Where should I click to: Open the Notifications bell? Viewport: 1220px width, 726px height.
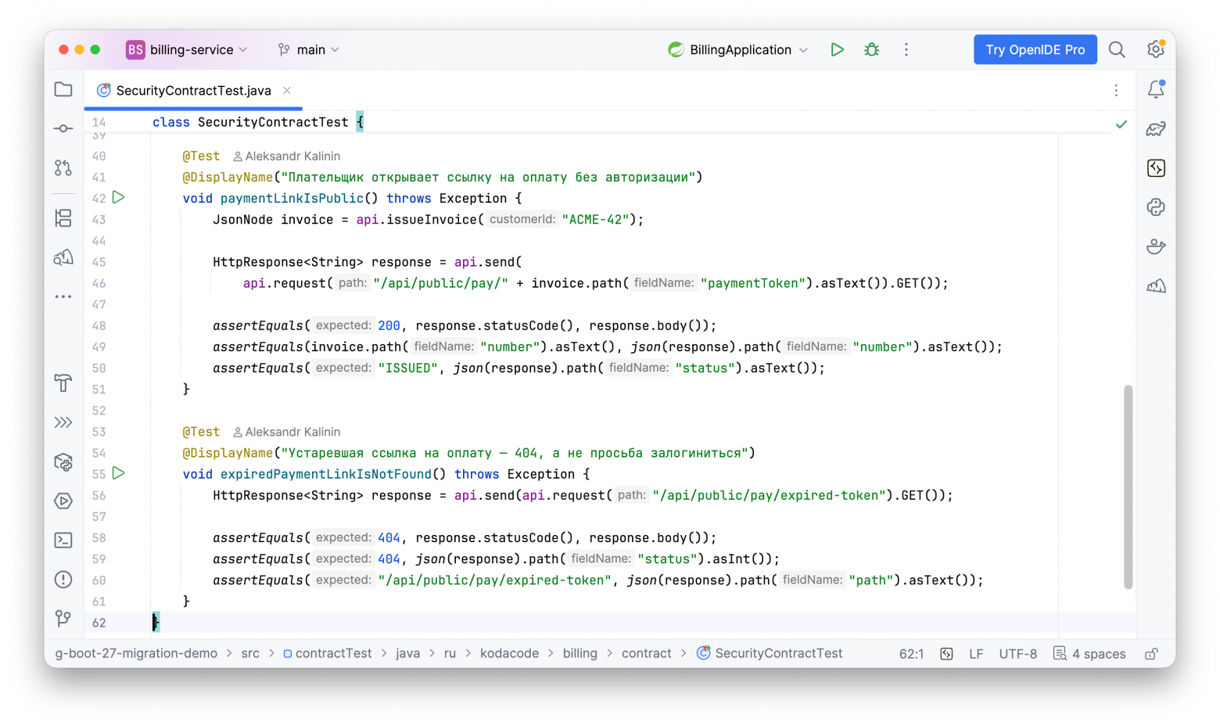(x=1156, y=89)
